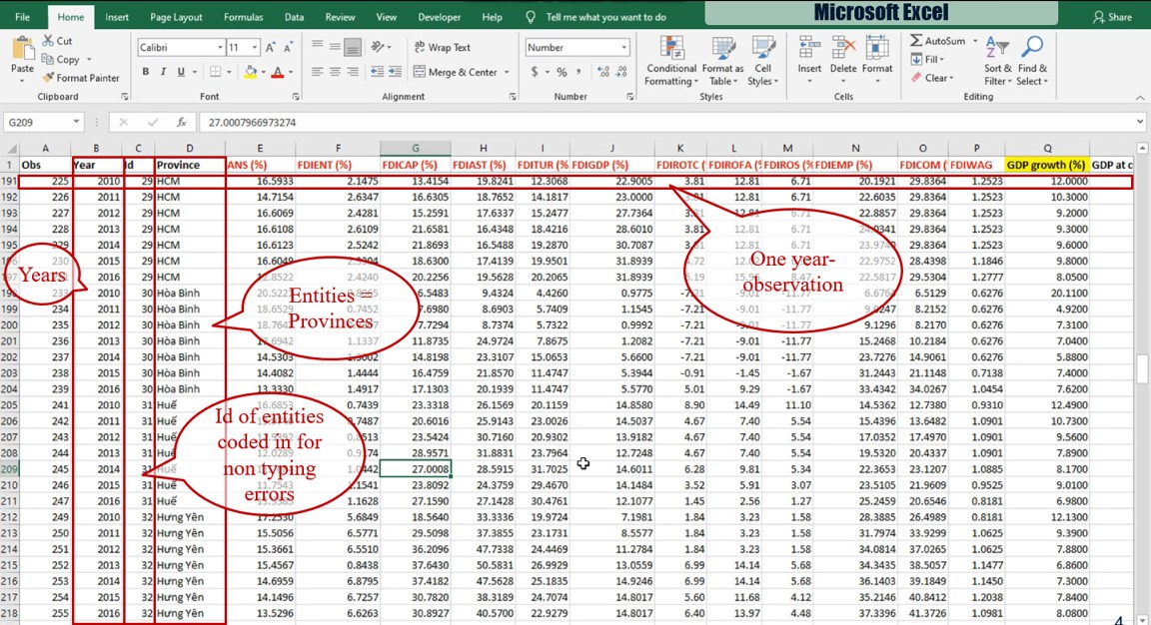Click the Format Painter brush icon
Screen dimensions: 1151x625
(49, 78)
